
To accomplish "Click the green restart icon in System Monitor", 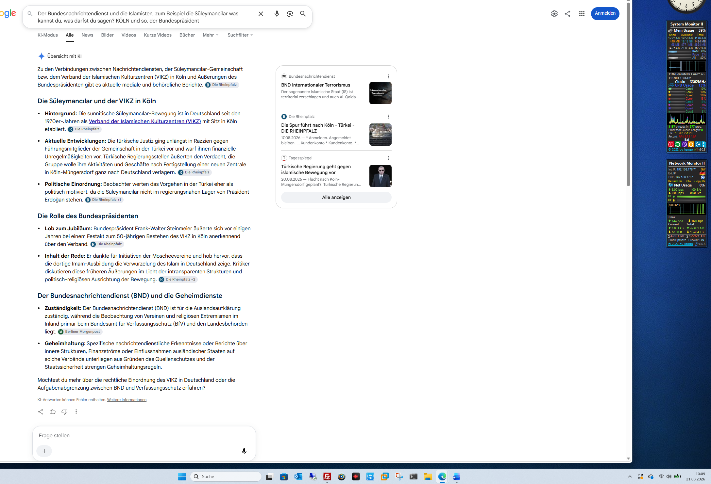I will coord(678,144).
